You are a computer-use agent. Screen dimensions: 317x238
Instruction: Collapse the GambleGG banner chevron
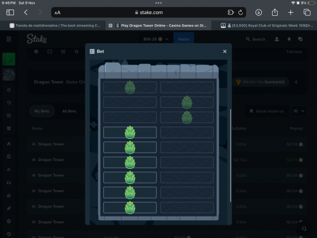coord(296,82)
